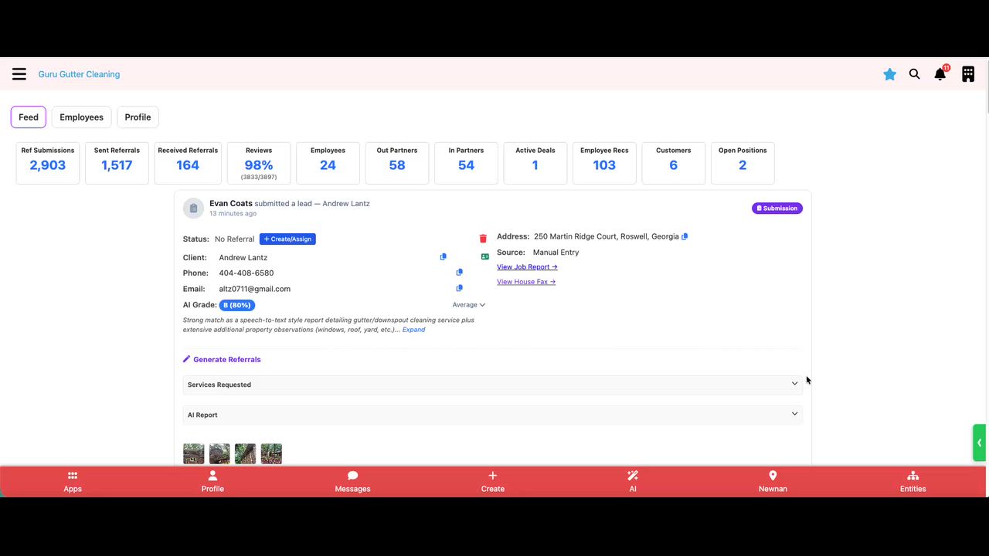989x556 pixels.
Task: Open the hamburger menu icon
Action: (x=19, y=74)
